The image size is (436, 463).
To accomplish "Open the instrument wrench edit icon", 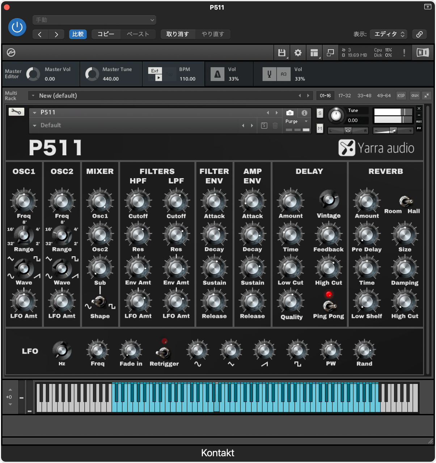I will (16, 111).
